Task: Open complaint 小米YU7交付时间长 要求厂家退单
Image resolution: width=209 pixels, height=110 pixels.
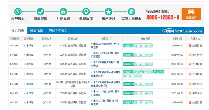Action: point(105,103)
